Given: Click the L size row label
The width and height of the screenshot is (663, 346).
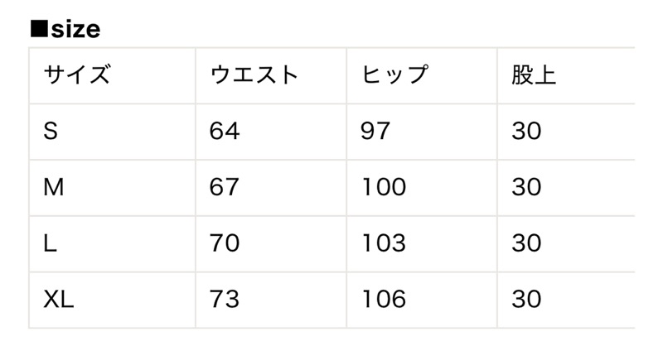Looking at the screenshot, I should tap(50, 243).
